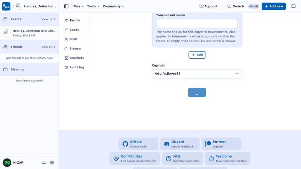The width and height of the screenshot is (301, 169).
Task: Click the Support heart icon
Action: coord(201,6)
